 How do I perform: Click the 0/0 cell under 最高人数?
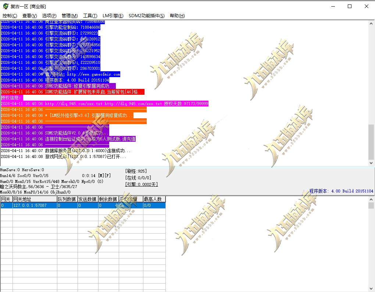[154, 205]
